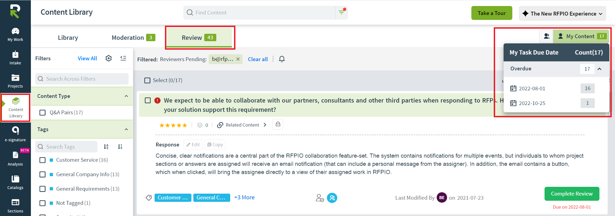Click the RFPIO logo icon

15,11
